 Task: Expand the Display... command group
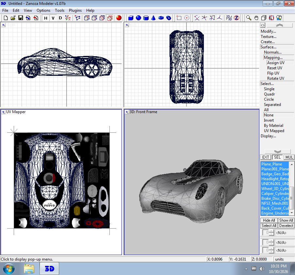pyautogui.click(x=268, y=136)
